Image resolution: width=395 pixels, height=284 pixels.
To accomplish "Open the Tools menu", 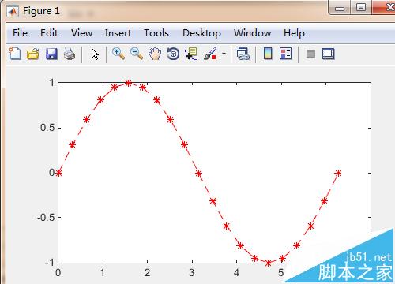I will click(156, 33).
